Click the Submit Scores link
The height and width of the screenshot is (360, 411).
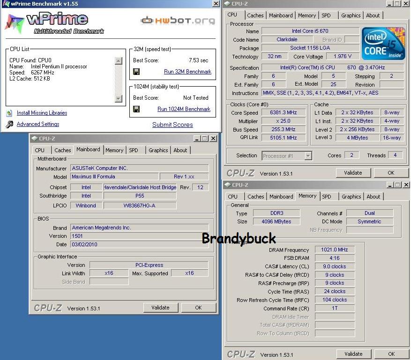[x=172, y=125]
